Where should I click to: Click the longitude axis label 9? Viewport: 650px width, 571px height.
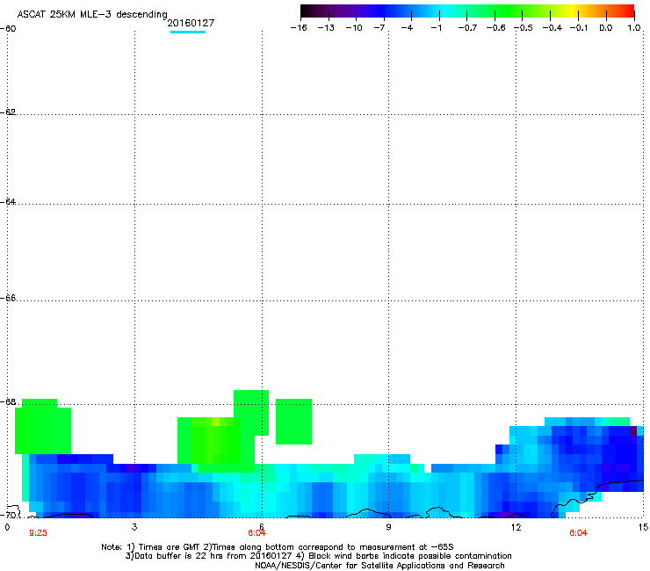point(388,527)
